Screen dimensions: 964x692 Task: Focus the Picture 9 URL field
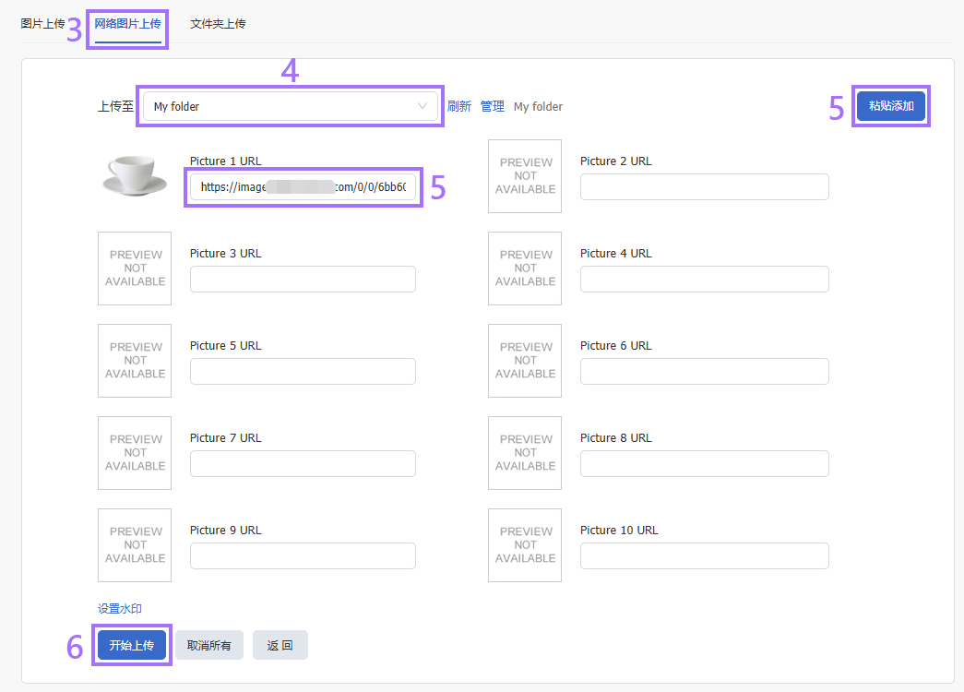[303, 556]
